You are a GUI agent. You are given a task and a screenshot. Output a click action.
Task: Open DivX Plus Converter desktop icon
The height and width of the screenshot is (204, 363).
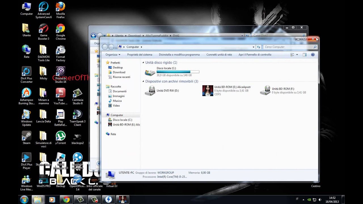click(x=26, y=75)
